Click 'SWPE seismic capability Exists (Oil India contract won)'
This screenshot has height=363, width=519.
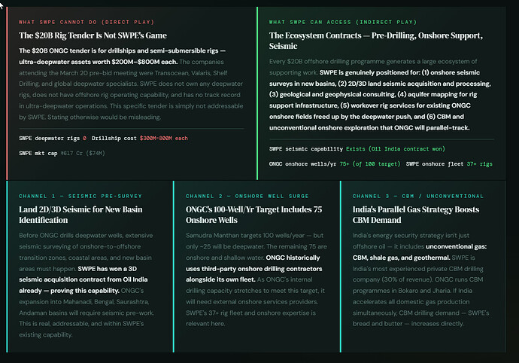(357, 149)
